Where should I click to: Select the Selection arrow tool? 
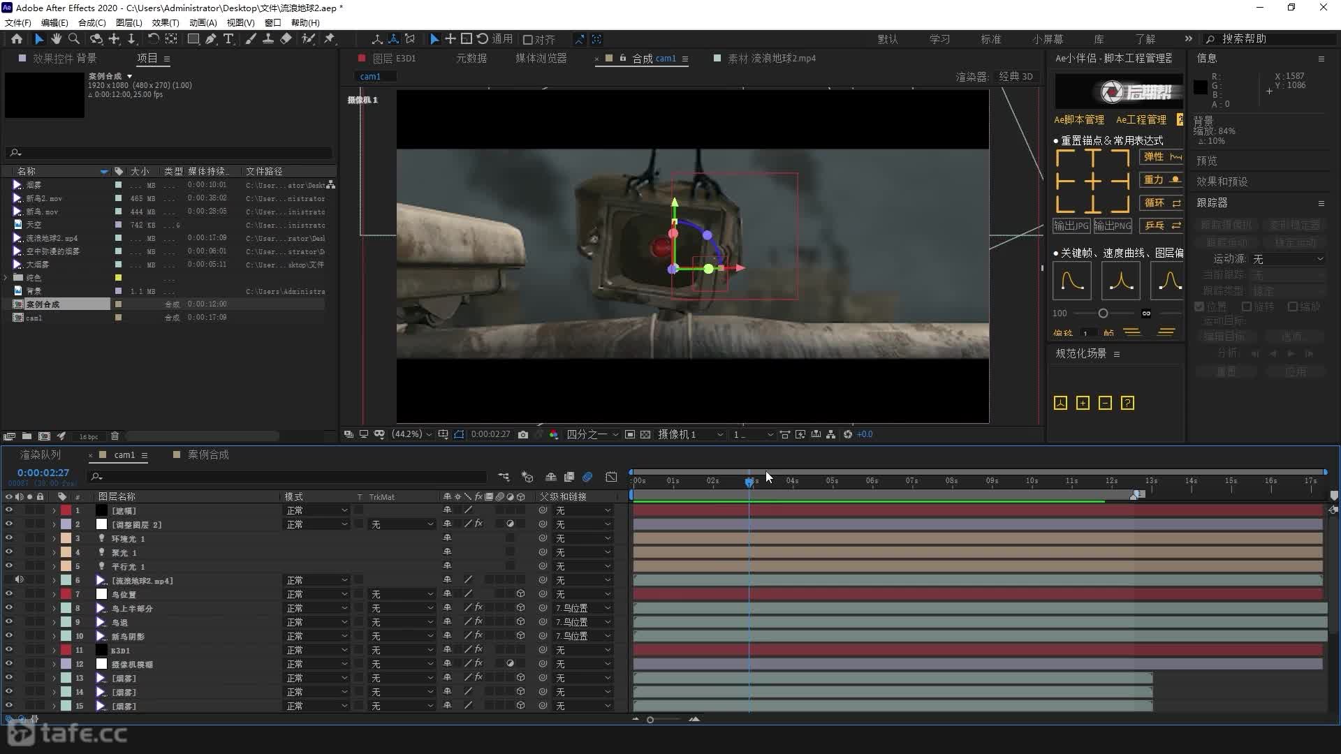click(39, 39)
